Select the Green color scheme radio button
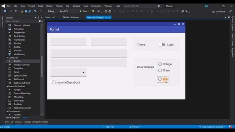 coord(160,70)
